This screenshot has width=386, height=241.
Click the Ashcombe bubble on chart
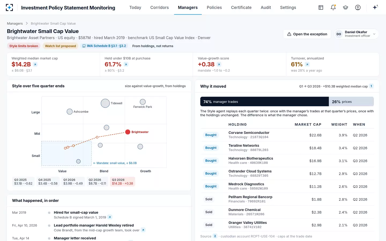(x=70, y=112)
